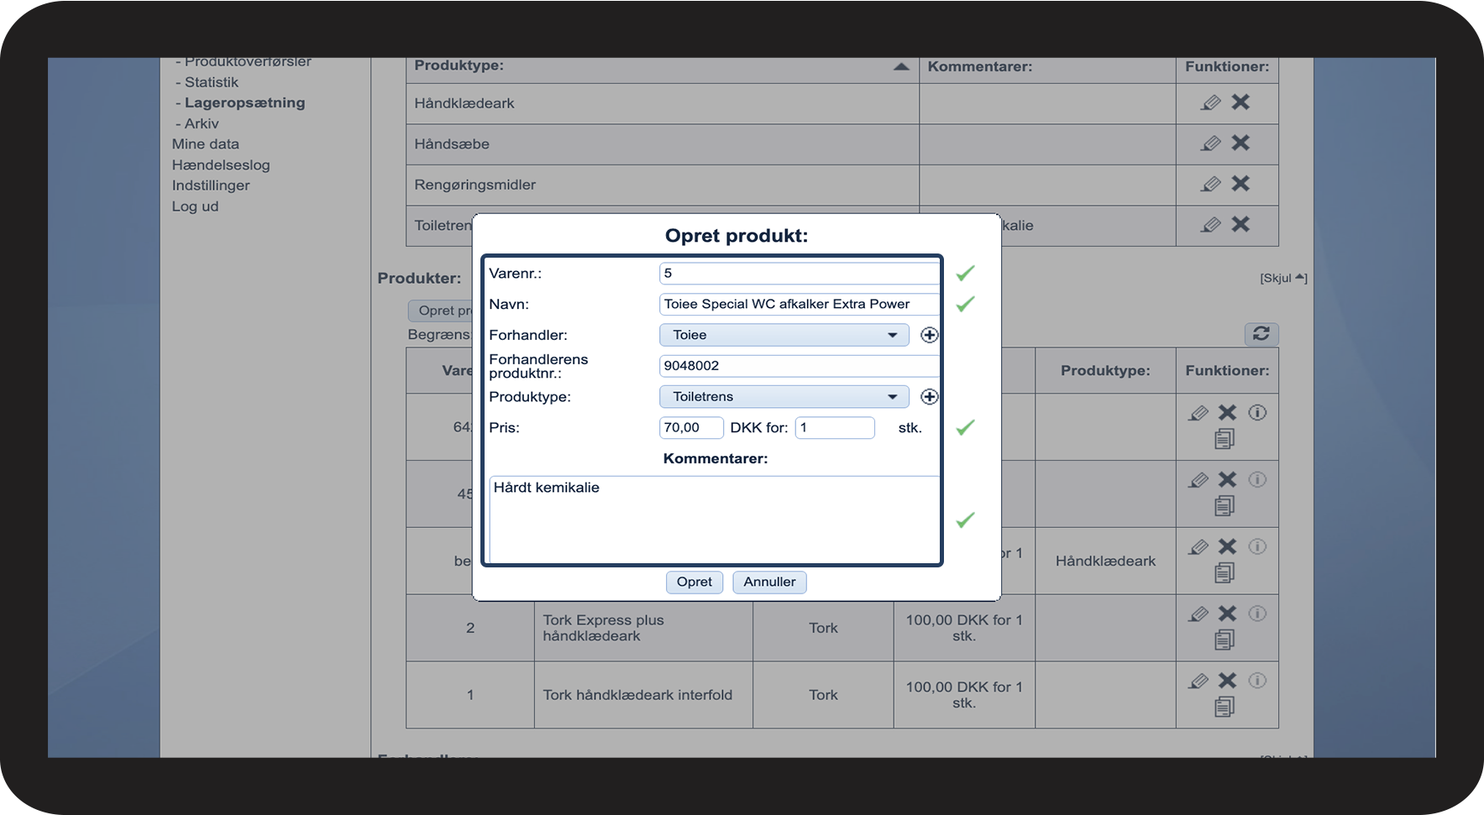This screenshot has height=815, width=1484.
Task: Edit the Toiletrens product type row
Action: tap(1210, 225)
